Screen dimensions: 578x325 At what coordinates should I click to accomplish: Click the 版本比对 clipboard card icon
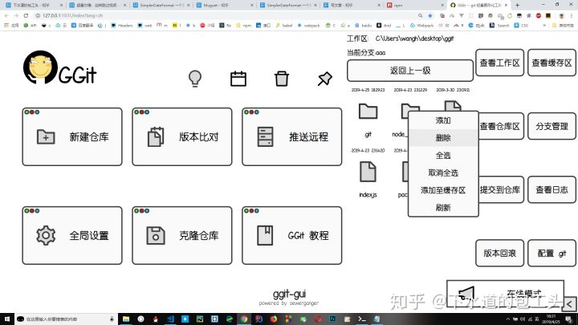156,136
